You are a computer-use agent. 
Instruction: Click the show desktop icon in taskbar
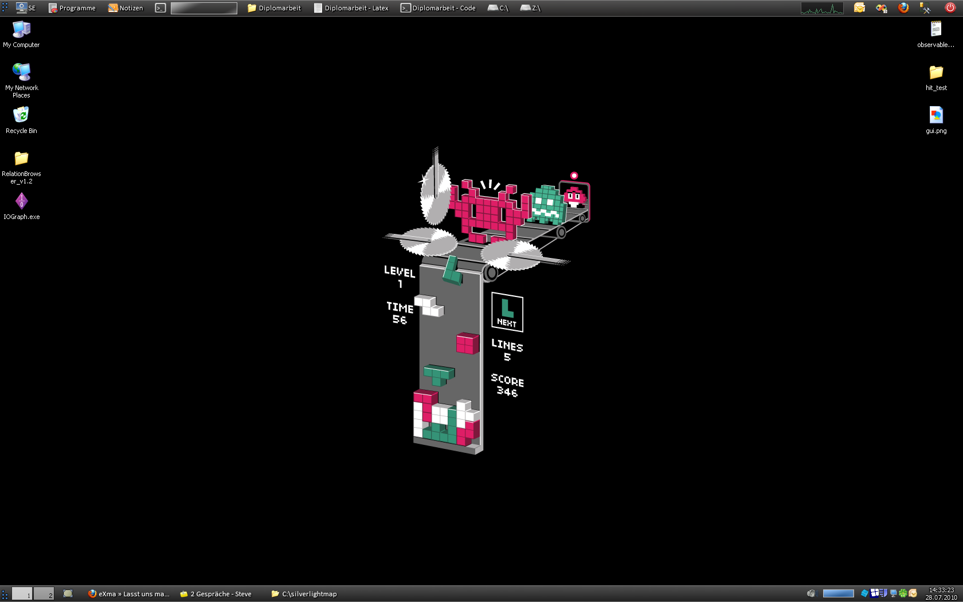click(68, 593)
